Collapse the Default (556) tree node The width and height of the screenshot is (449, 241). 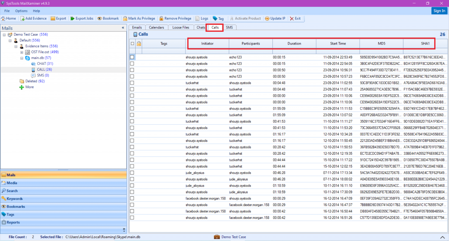10,41
